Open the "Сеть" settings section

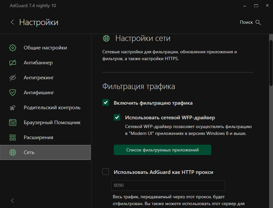(x=45, y=152)
